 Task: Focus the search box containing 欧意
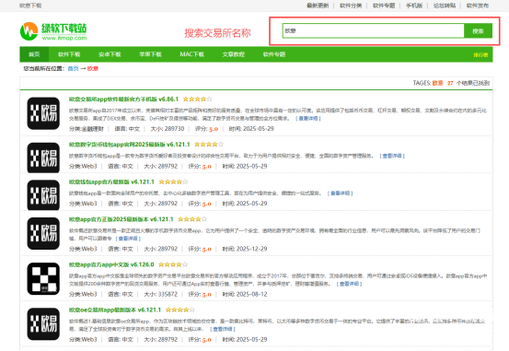coord(374,31)
